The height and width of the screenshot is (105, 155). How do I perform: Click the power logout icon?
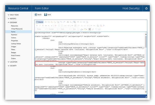(x=146, y=8)
